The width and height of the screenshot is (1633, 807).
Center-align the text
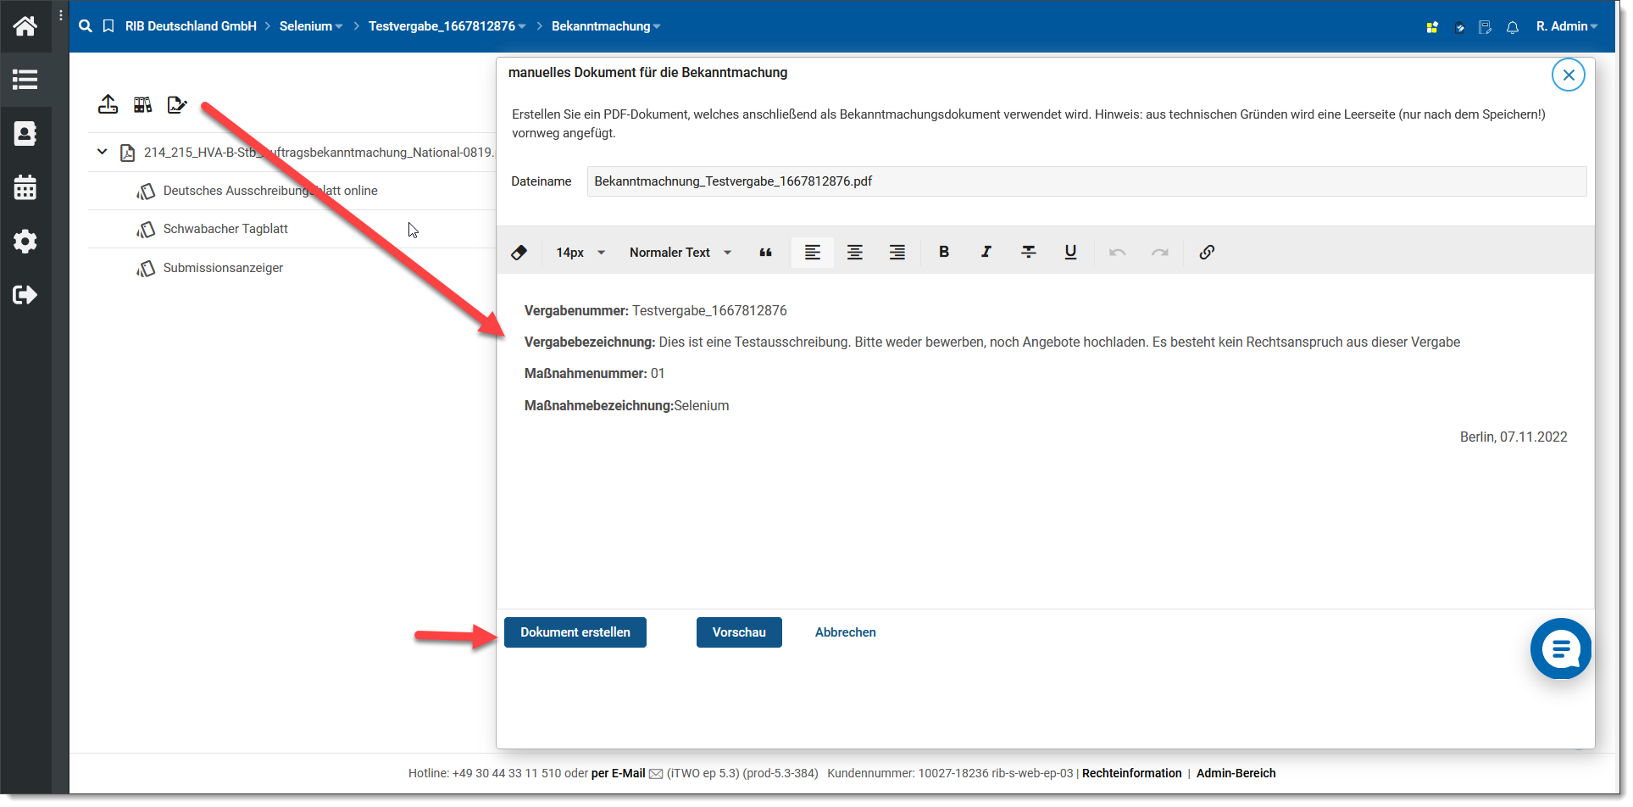coord(854,253)
